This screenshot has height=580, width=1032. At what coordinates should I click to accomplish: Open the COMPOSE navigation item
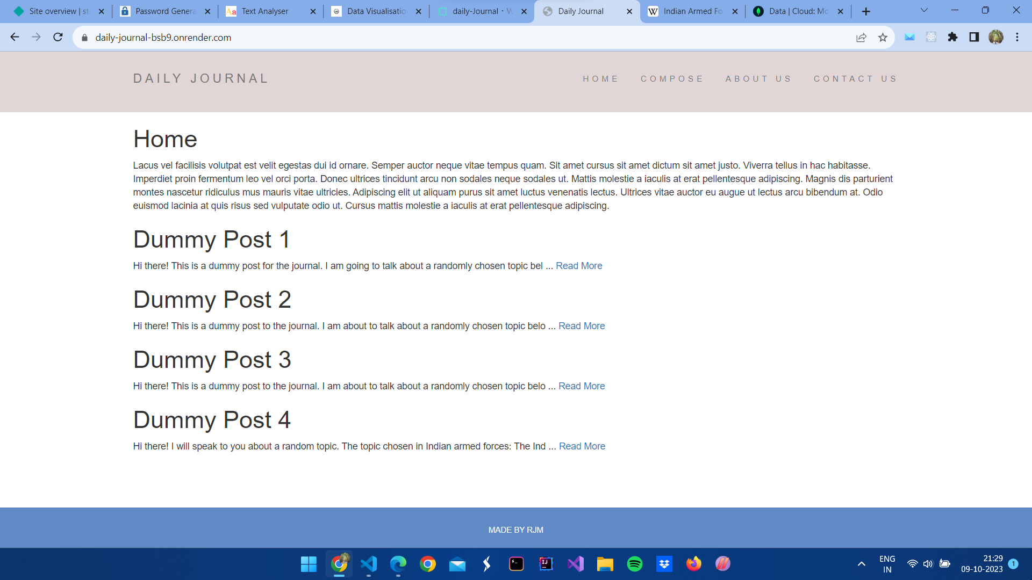coord(672,79)
